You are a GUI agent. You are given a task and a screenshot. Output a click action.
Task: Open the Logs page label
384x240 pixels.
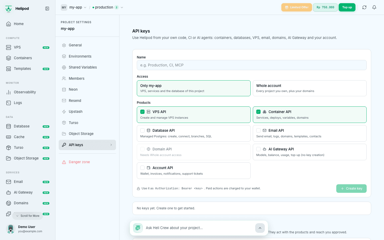coord(18,103)
